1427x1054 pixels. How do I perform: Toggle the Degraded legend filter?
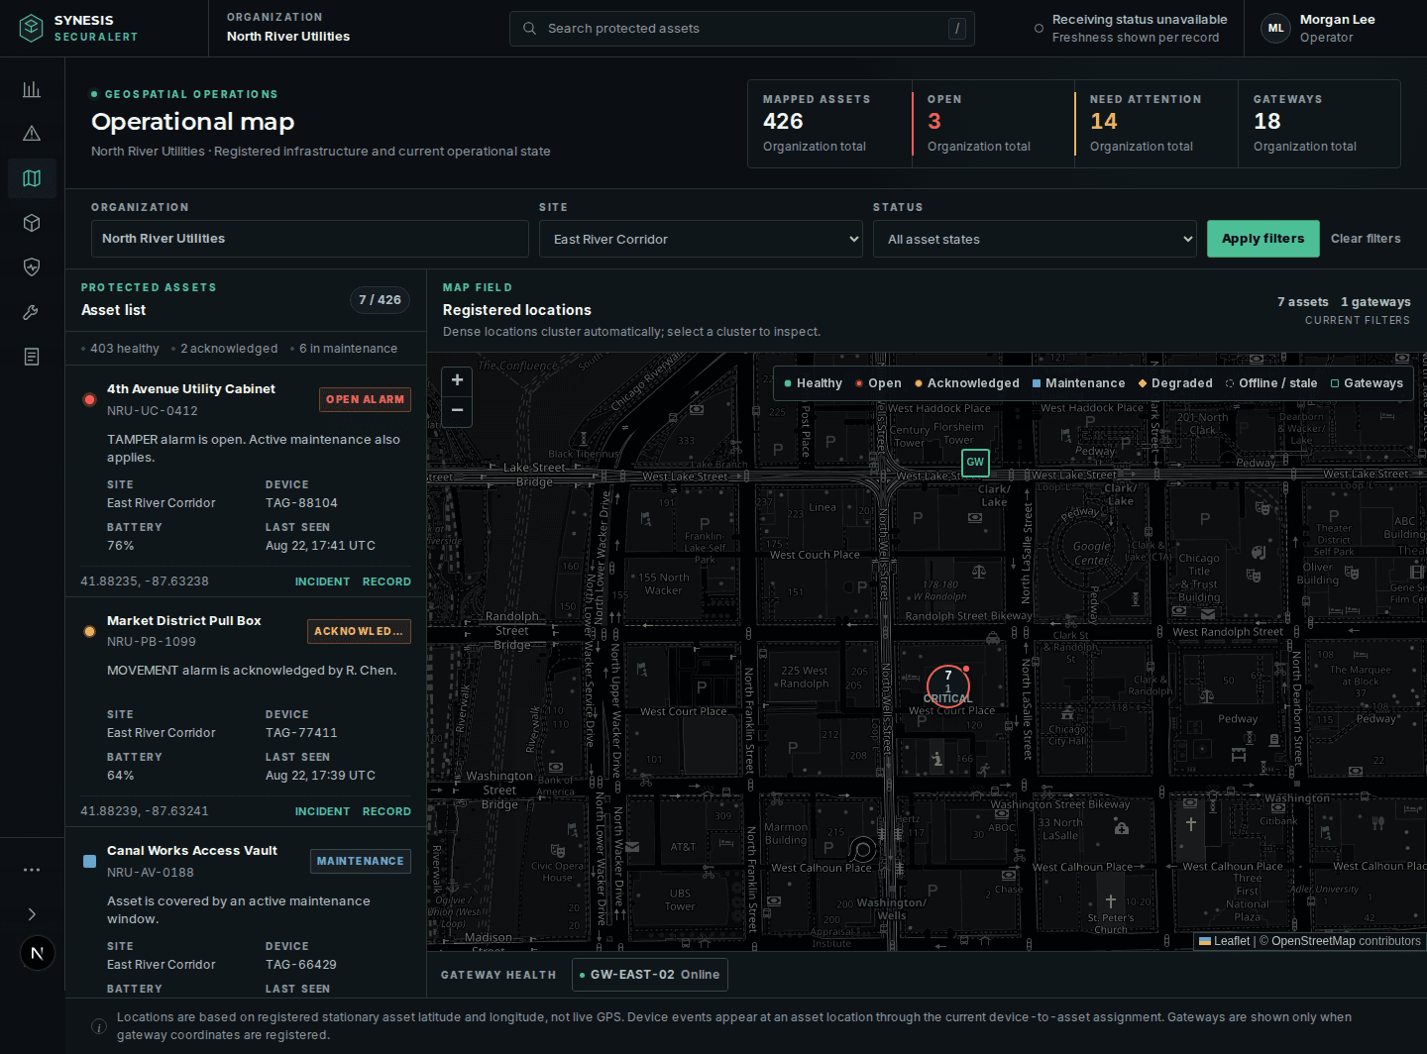point(1175,383)
